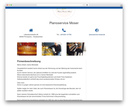Click sentence 'Schon in jungen Jahren genoss'
This screenshot has width=128, height=108.
42,85
